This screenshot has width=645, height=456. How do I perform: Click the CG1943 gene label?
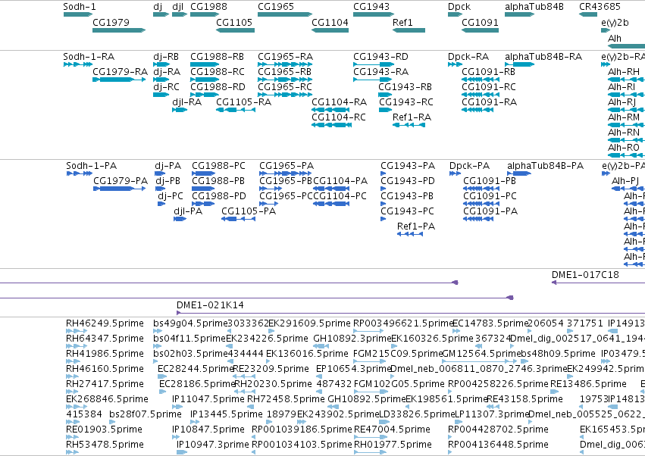tap(371, 7)
